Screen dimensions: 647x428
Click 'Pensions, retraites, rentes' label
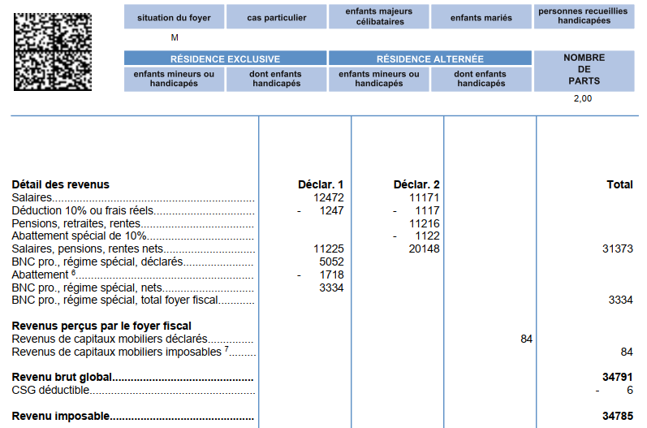coord(76,223)
